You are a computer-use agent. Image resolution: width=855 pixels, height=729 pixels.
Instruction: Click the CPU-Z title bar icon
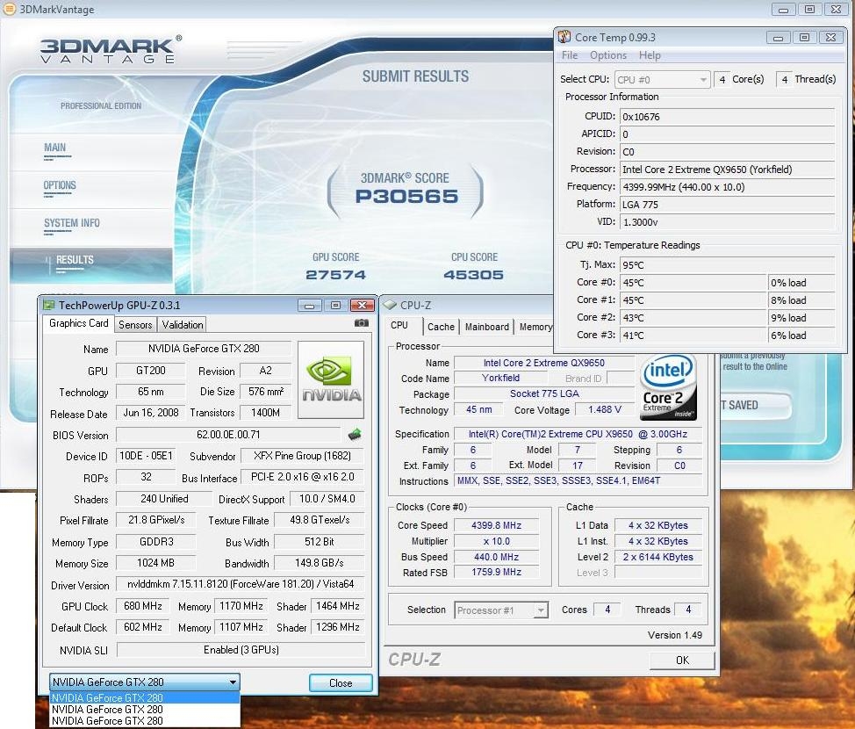[x=390, y=305]
